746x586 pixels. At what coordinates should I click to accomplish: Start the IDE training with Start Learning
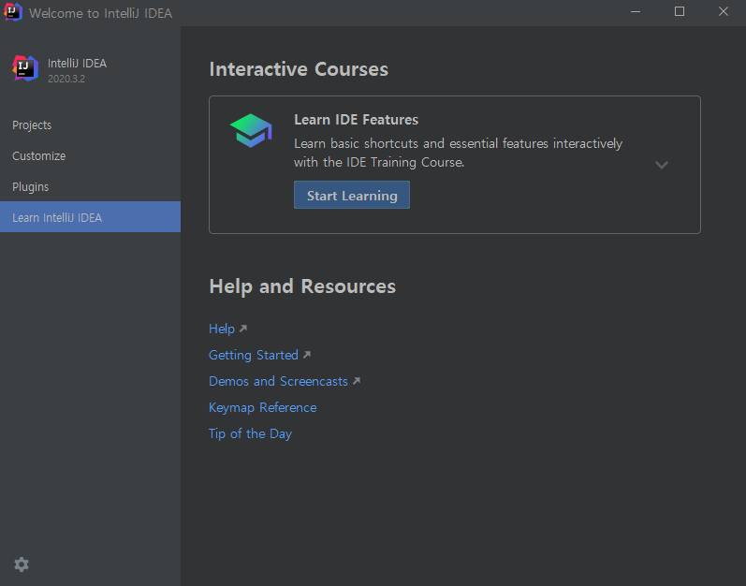click(352, 195)
